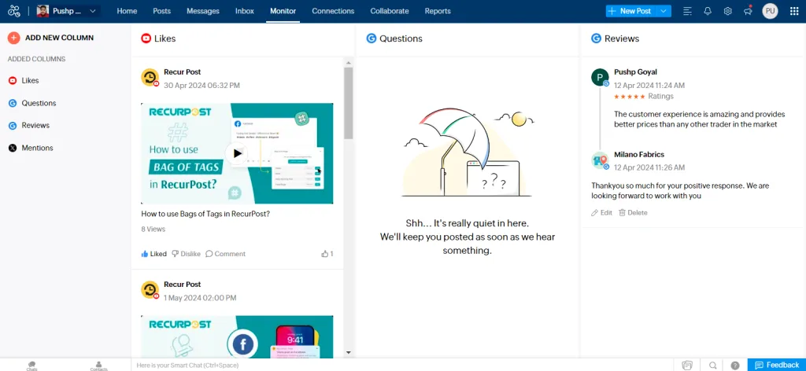This screenshot has height=371, width=806.
Task: Open the 1 May Facebook video thumbnail
Action: click(237, 336)
